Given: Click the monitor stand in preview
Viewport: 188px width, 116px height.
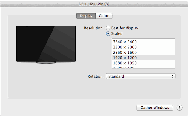Looking at the screenshot, I should [x=46, y=63].
